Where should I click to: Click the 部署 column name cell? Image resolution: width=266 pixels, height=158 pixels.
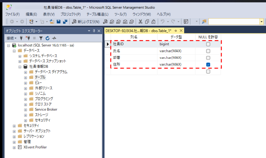click(134, 58)
